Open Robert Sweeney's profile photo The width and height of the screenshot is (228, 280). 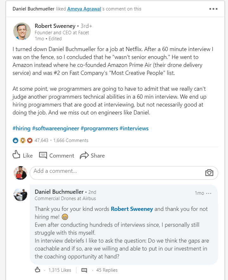pyautogui.click(x=22, y=31)
